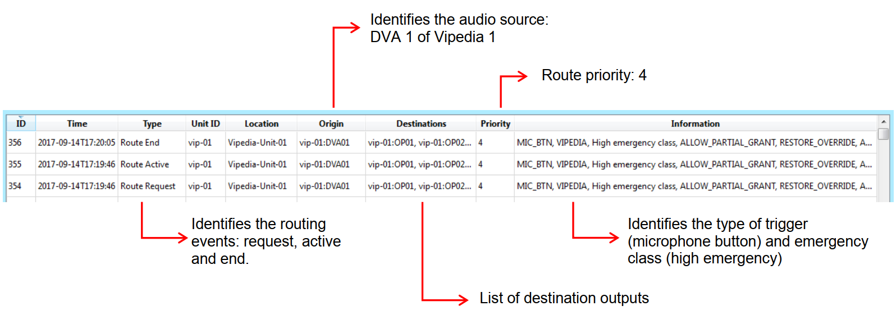Click the time 2017-09-14T17:20:05
The width and height of the screenshot is (896, 324).
click(x=76, y=143)
